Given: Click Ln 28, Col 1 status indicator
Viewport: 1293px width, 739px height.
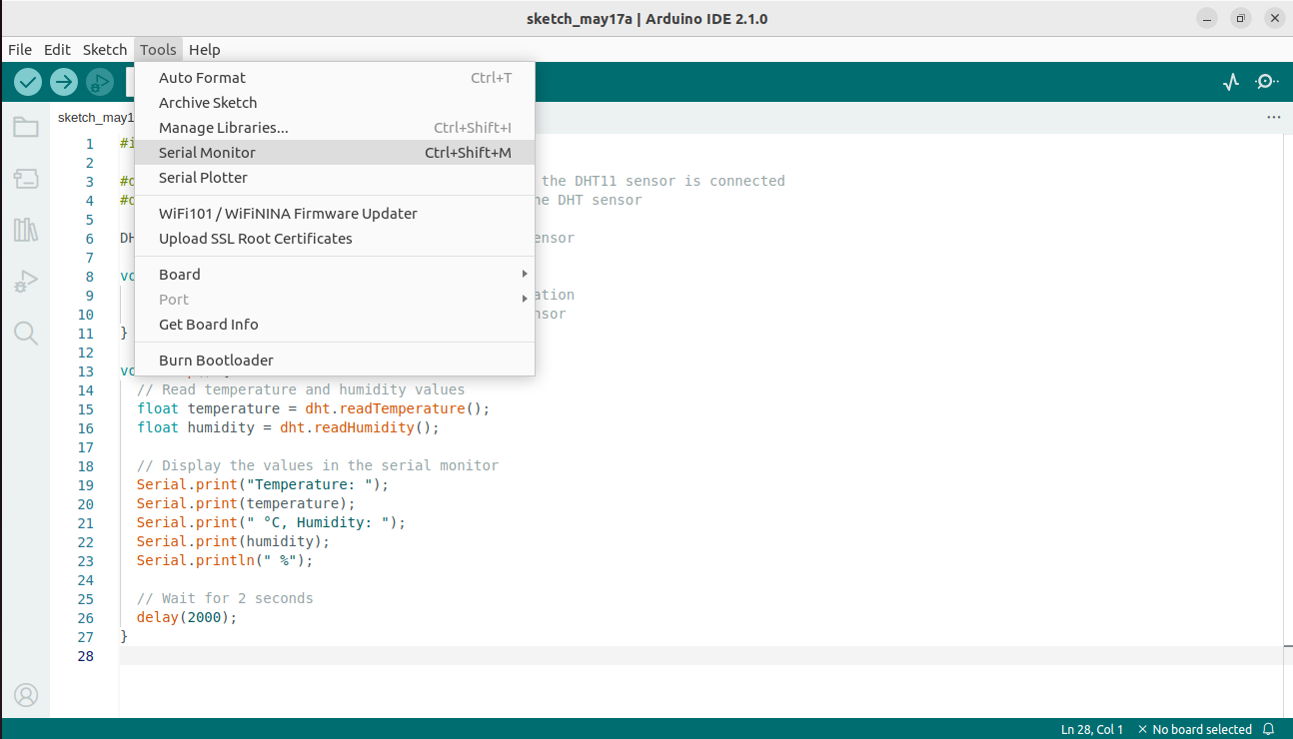Looking at the screenshot, I should (1092, 729).
